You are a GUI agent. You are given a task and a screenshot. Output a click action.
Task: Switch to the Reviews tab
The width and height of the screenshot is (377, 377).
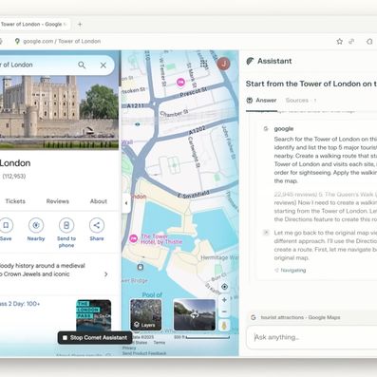(58, 201)
